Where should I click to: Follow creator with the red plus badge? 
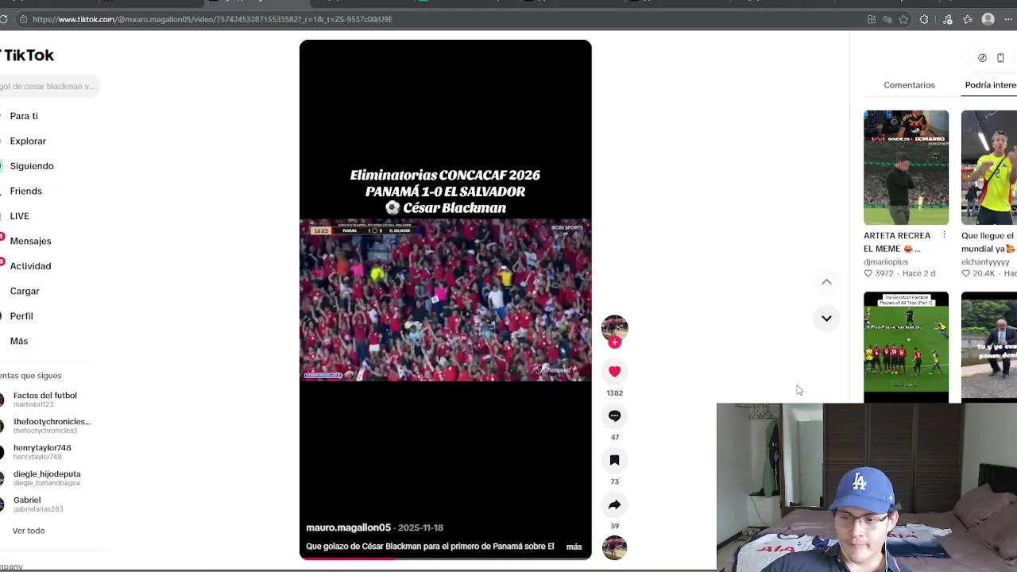(x=614, y=342)
